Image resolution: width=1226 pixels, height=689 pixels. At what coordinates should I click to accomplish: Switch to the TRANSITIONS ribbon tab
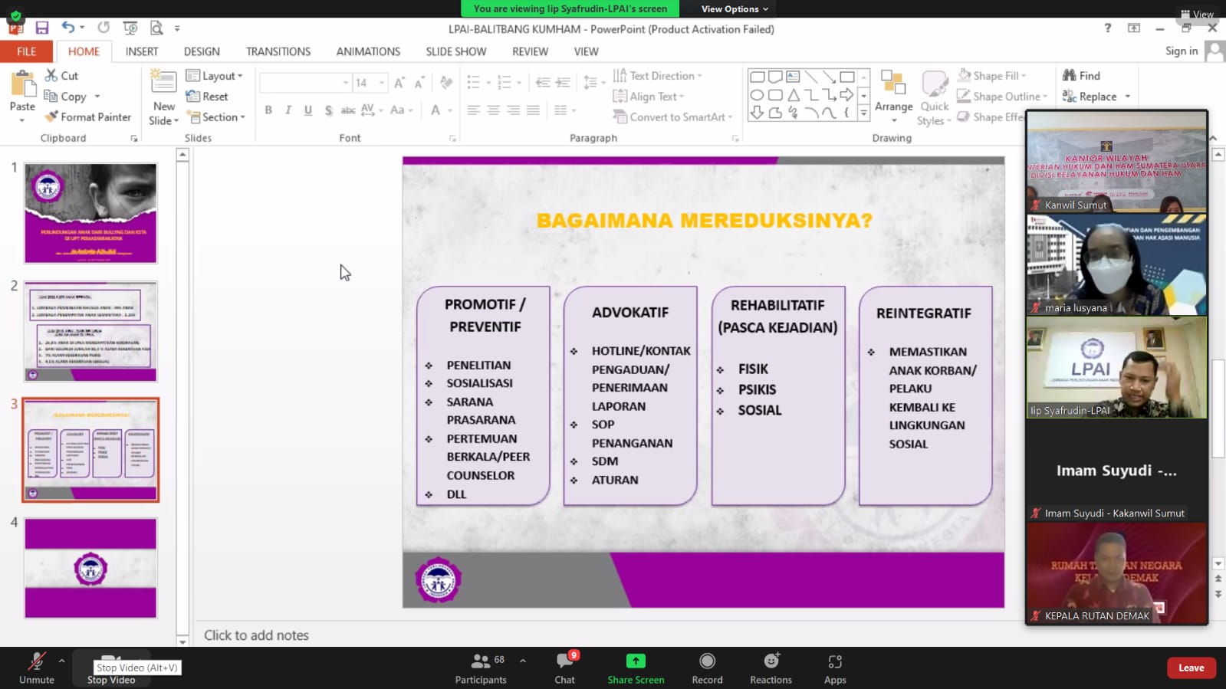point(278,51)
